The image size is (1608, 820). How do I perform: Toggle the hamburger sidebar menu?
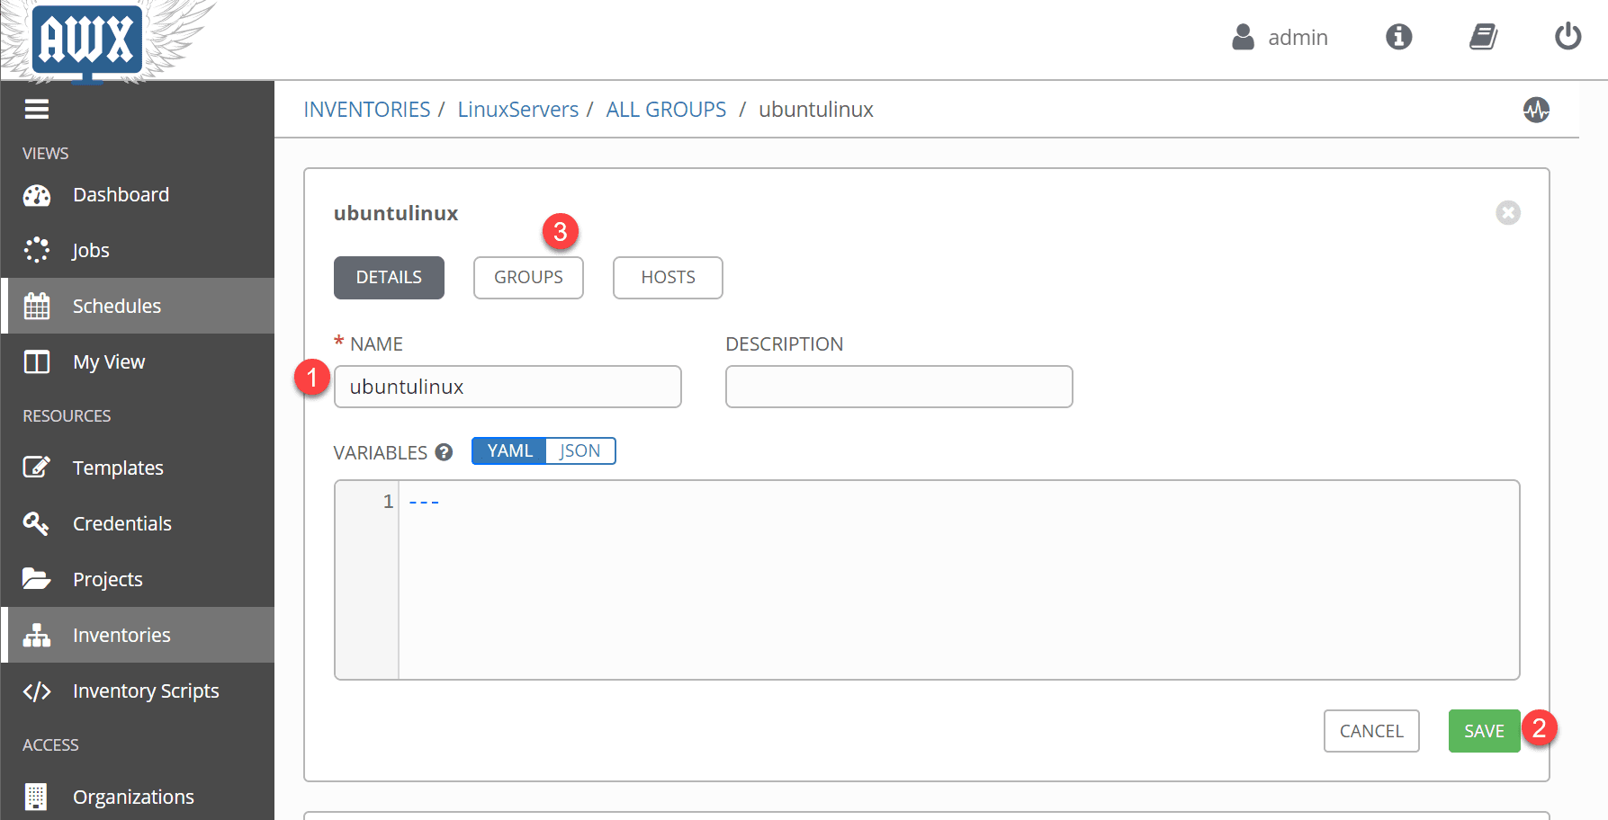(37, 109)
